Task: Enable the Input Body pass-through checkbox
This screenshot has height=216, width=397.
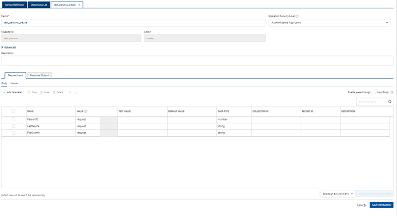Action: [375, 92]
